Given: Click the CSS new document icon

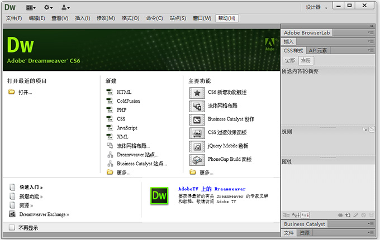Looking at the screenshot, I should click(110, 119).
